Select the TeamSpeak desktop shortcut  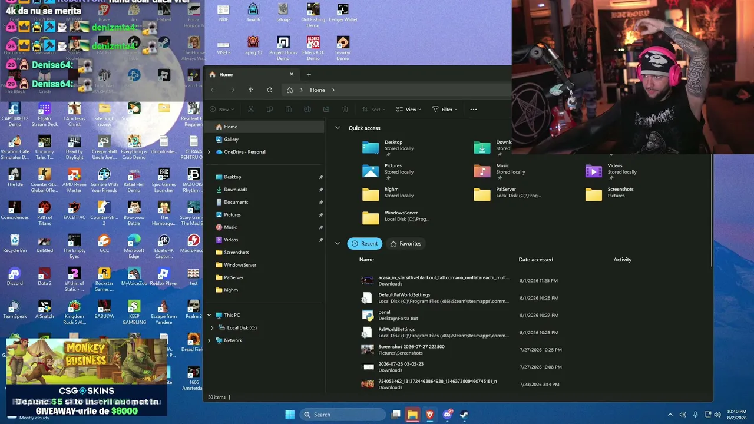(15, 309)
